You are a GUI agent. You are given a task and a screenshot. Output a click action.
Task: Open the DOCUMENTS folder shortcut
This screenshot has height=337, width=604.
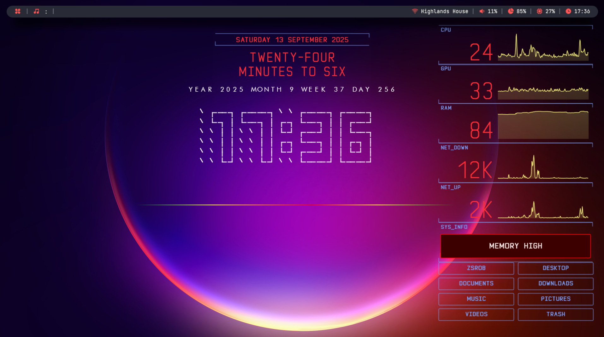[x=476, y=283]
